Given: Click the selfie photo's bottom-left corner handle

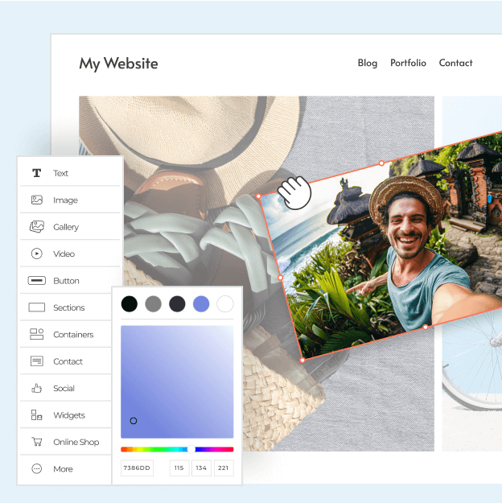Looking at the screenshot, I should click(x=302, y=361).
